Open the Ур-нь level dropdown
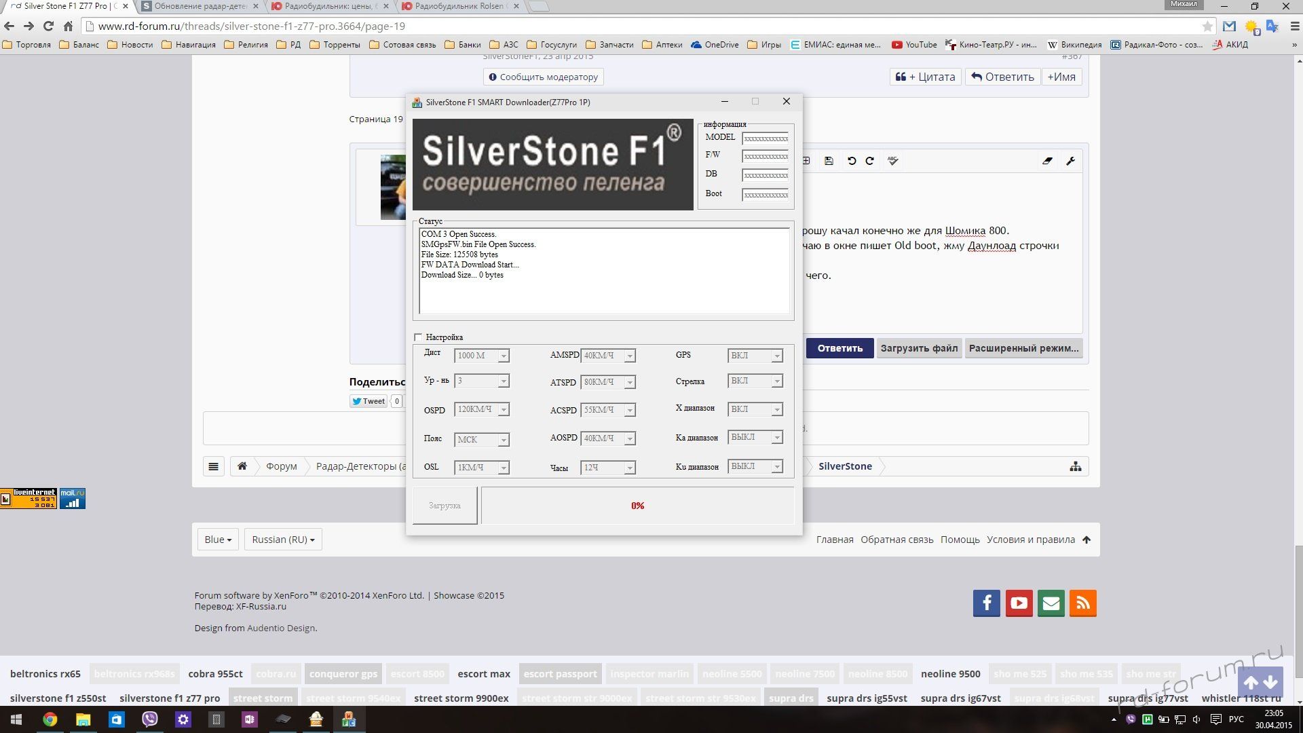 482,381
